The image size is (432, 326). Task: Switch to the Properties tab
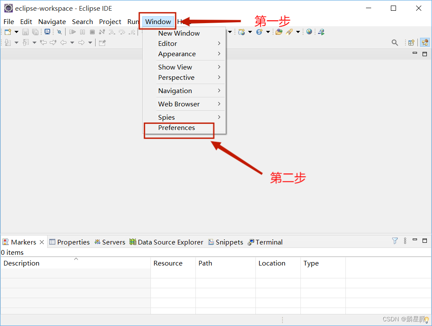pyautogui.click(x=69, y=242)
